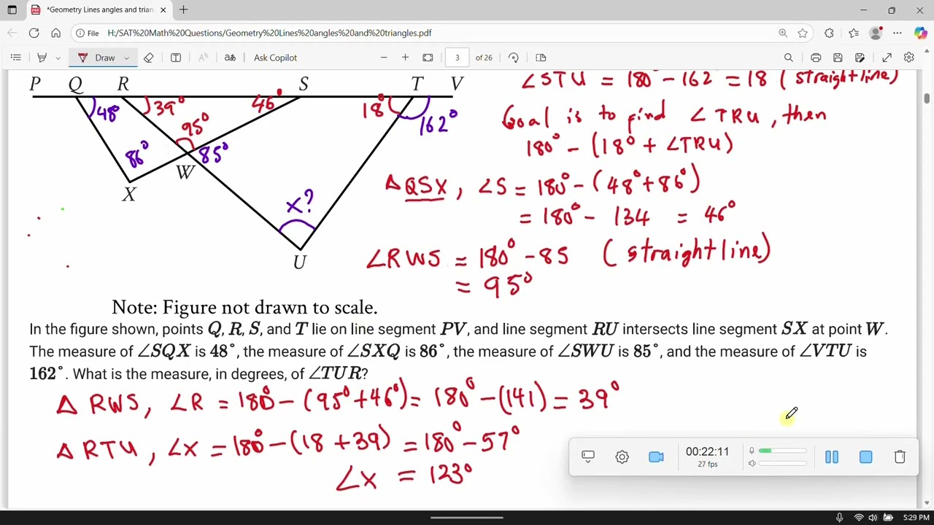This screenshot has height=525, width=934.
Task: Open the Page view options
Action: [x=541, y=58]
